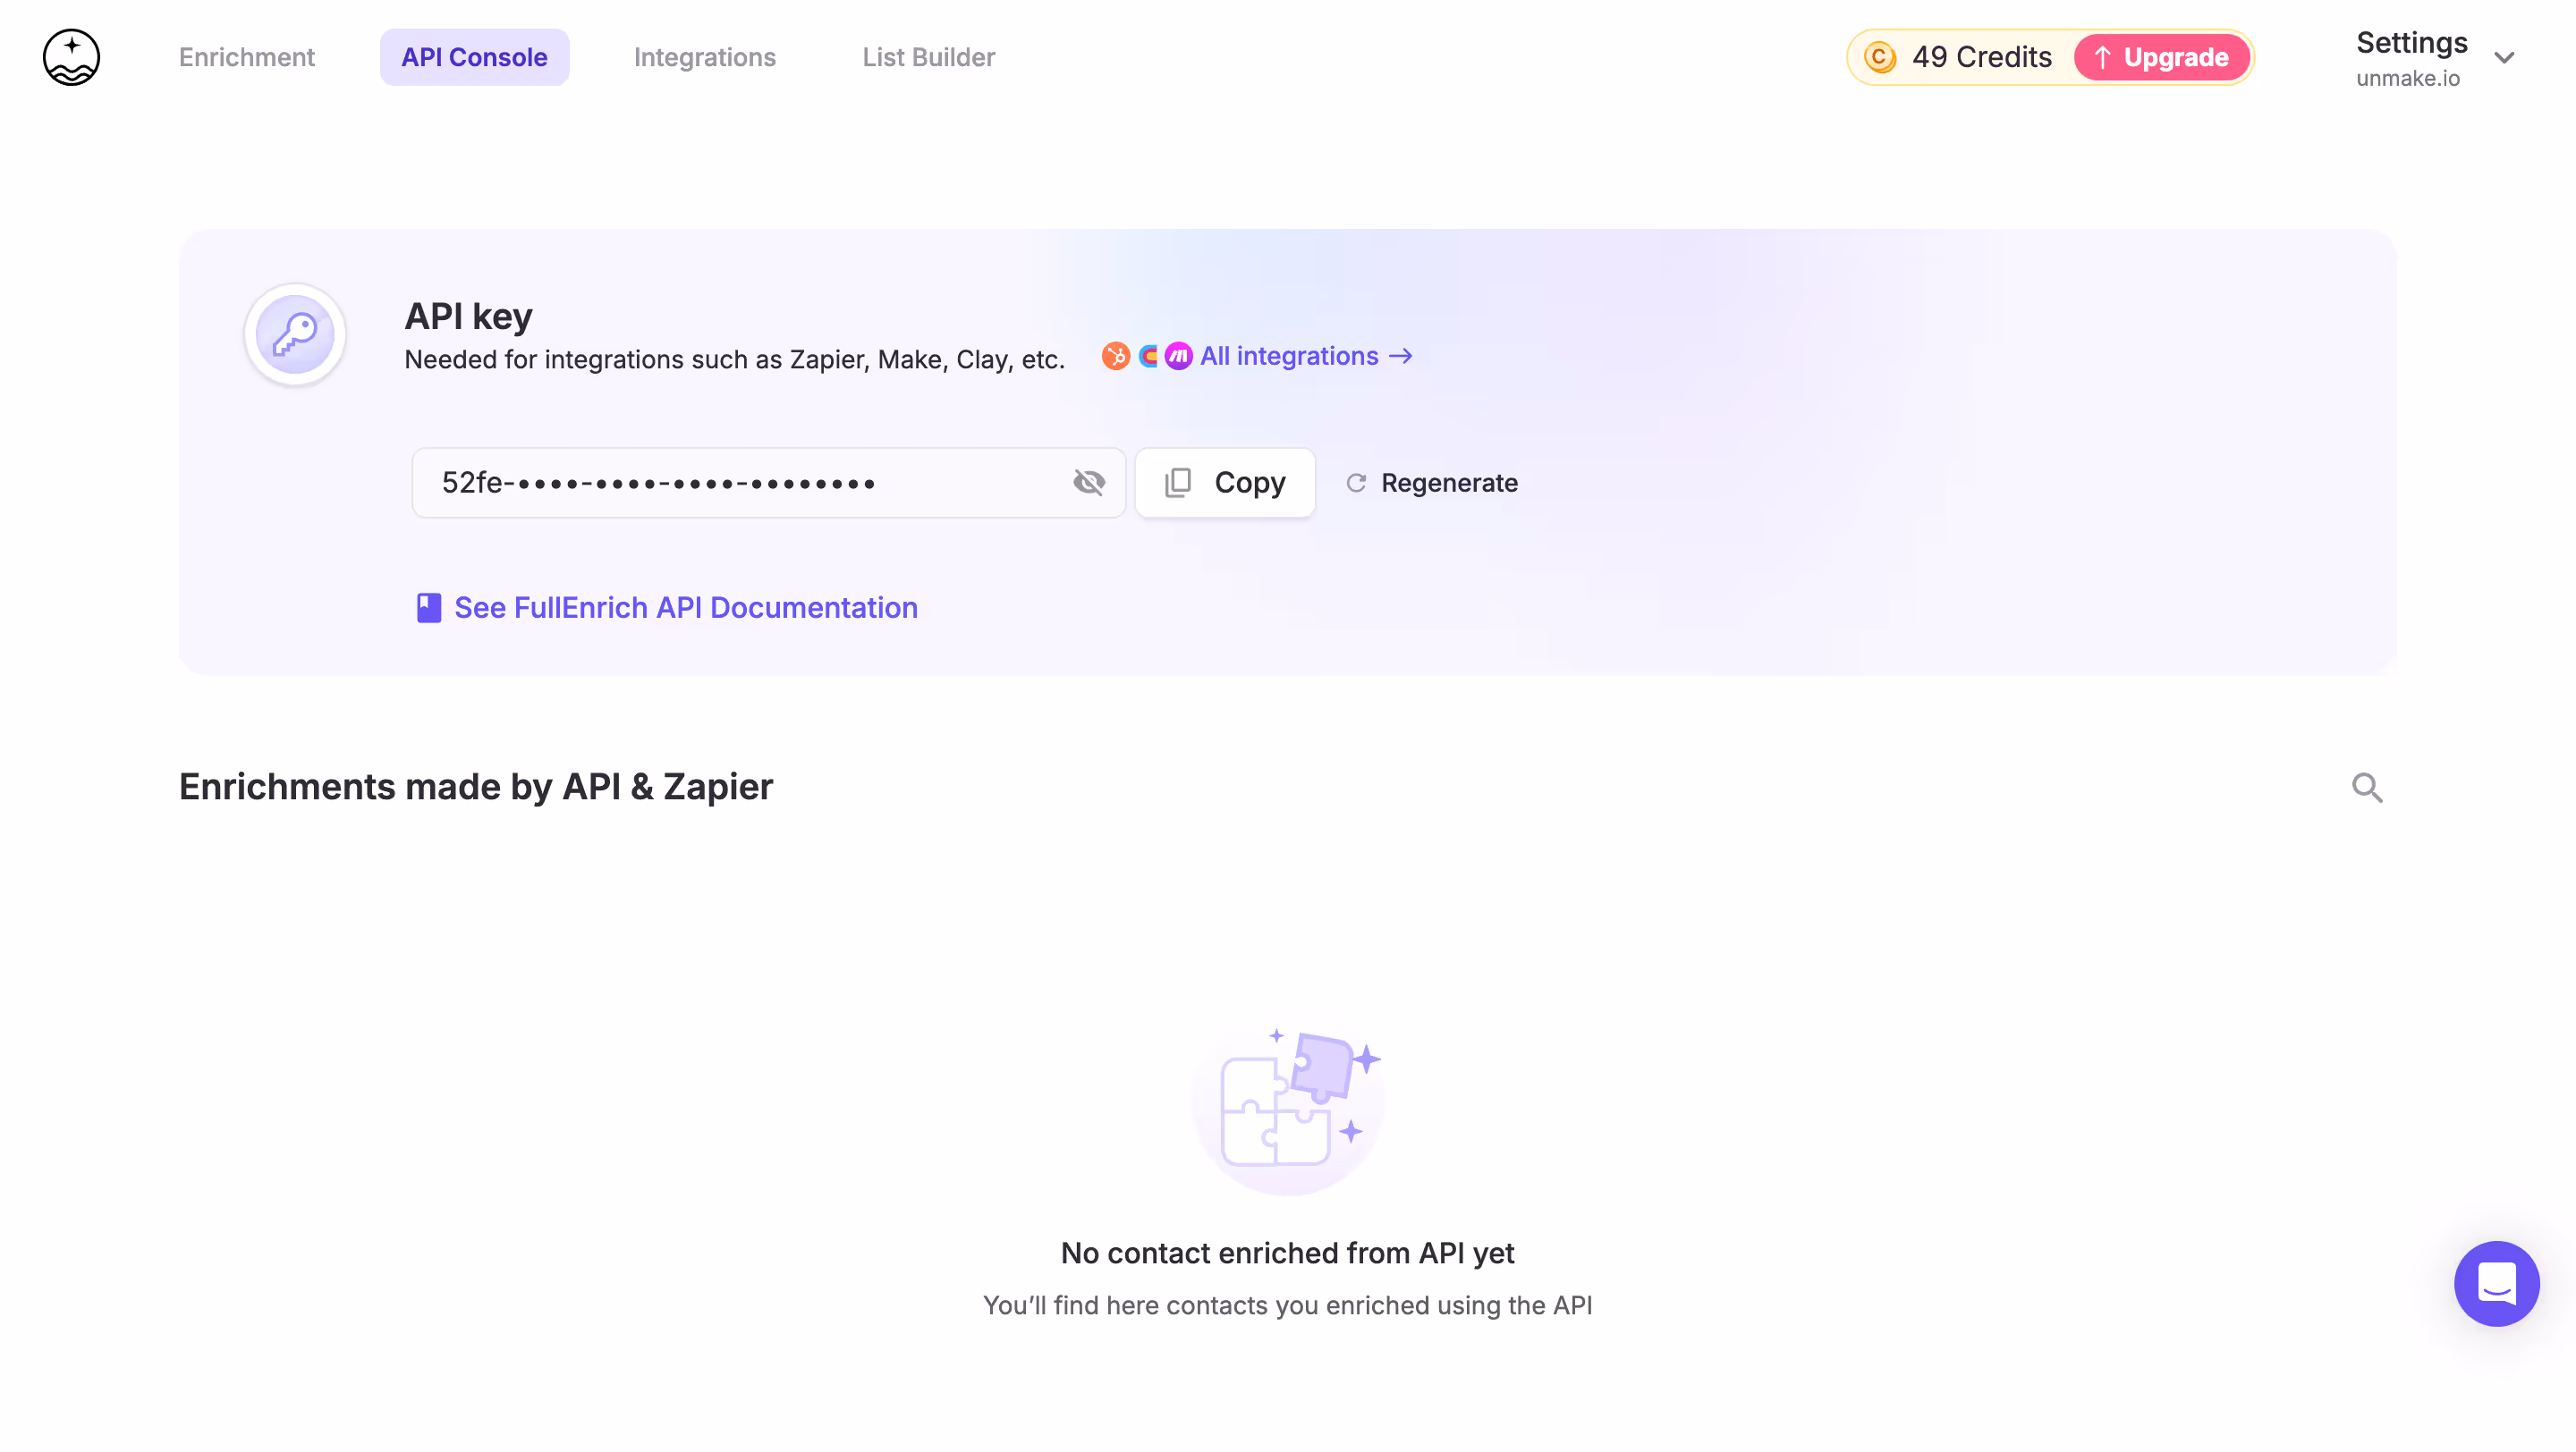Click the gold credits coin icon
Viewport: 2576px width, 1452px height.
(x=1880, y=57)
